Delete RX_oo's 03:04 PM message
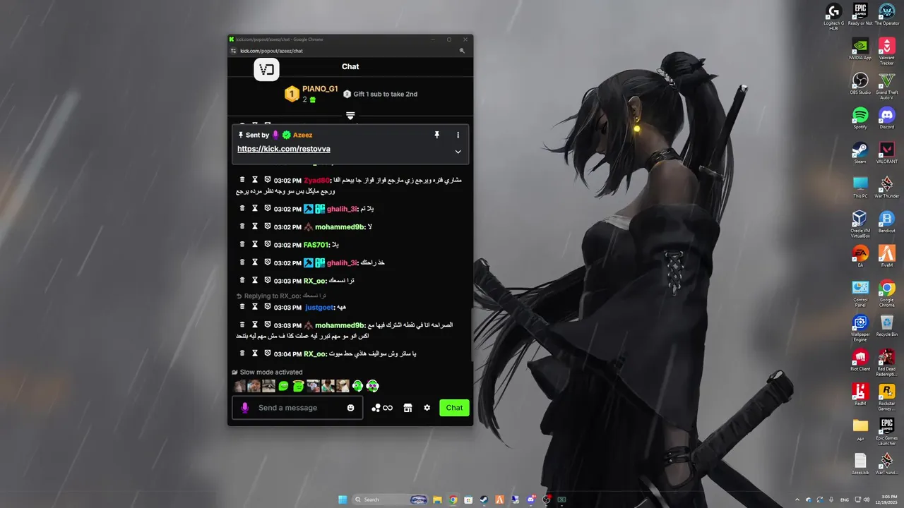Viewport: 904px width, 508px height. [242, 353]
